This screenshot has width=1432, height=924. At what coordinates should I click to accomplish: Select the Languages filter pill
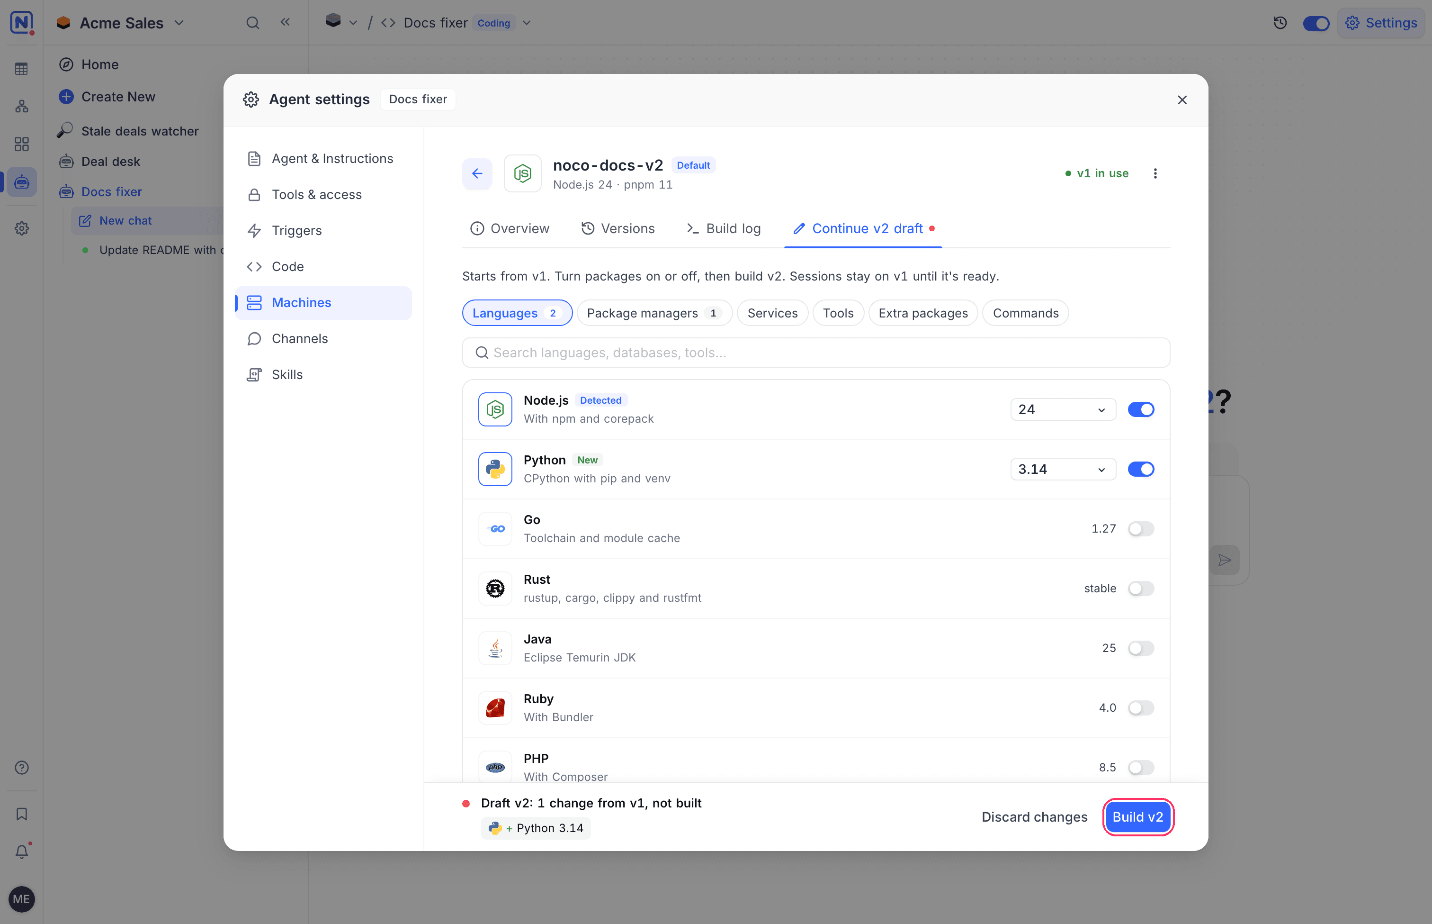[517, 313]
